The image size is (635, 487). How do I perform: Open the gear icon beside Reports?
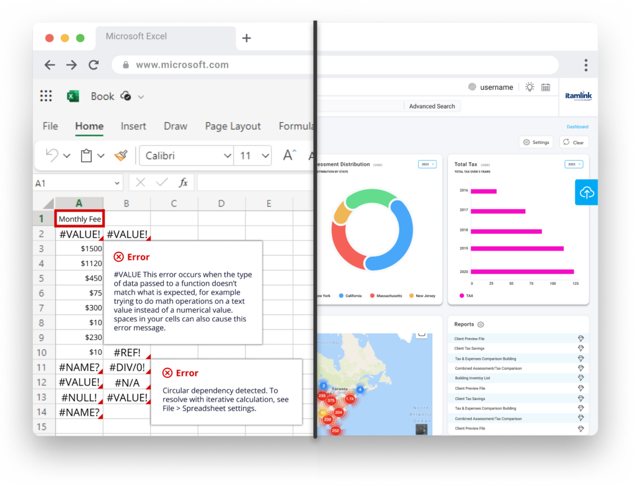pos(481,324)
